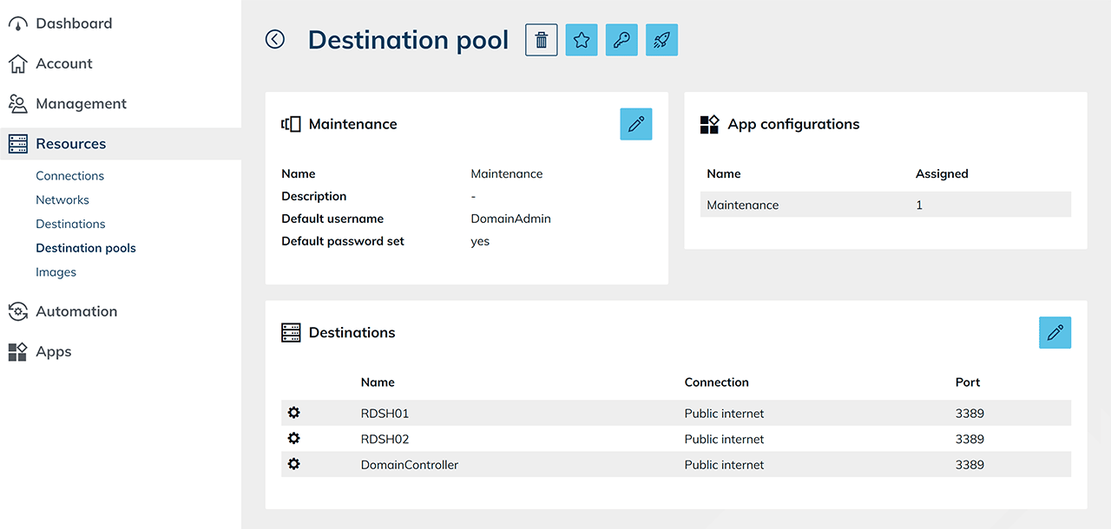This screenshot has width=1111, height=529.
Task: Click the key credentials icon button
Action: click(x=621, y=40)
